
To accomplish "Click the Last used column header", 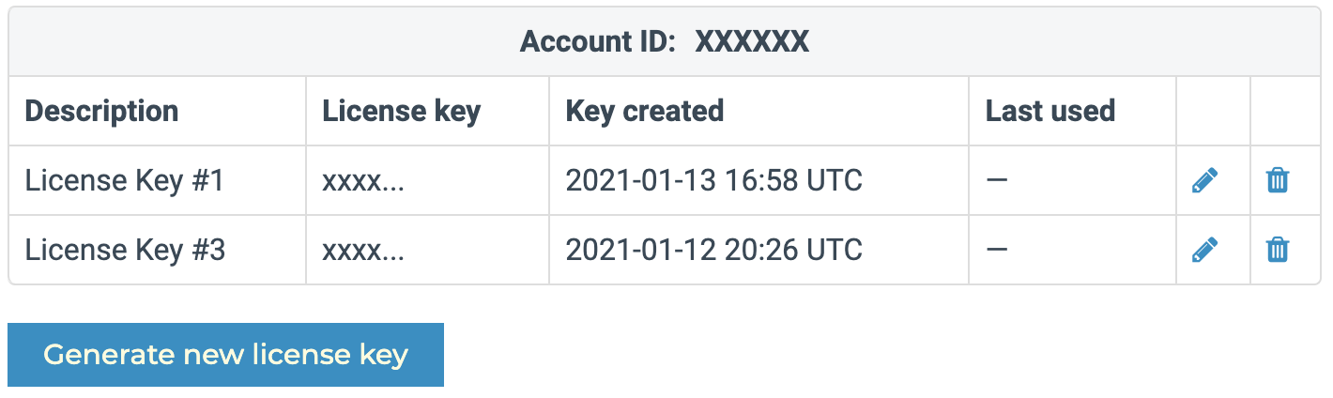I will [1050, 111].
